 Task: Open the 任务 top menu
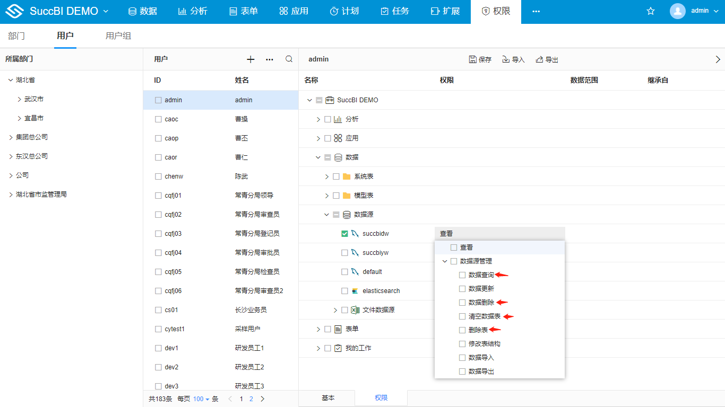395,11
